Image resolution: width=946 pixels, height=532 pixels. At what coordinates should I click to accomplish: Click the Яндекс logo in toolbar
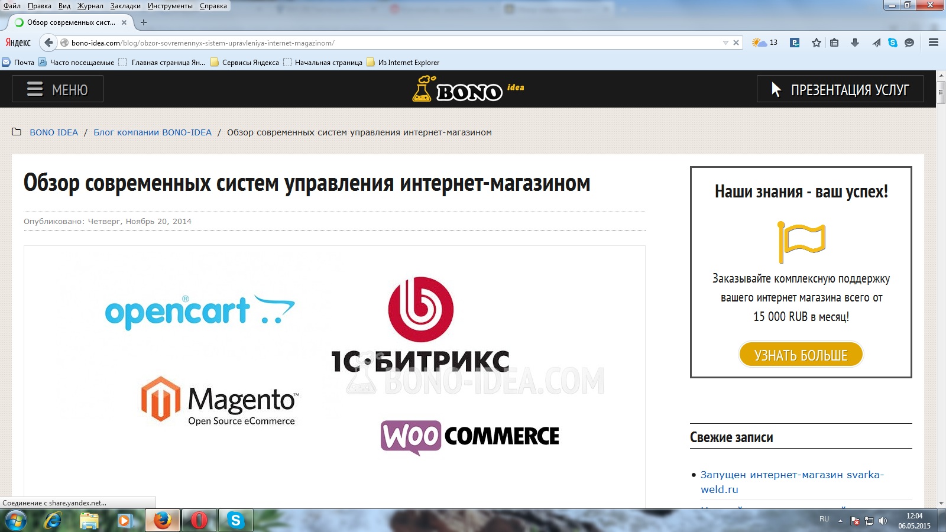click(18, 43)
